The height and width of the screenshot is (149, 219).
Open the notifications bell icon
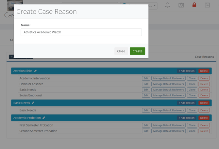pos(167,5)
